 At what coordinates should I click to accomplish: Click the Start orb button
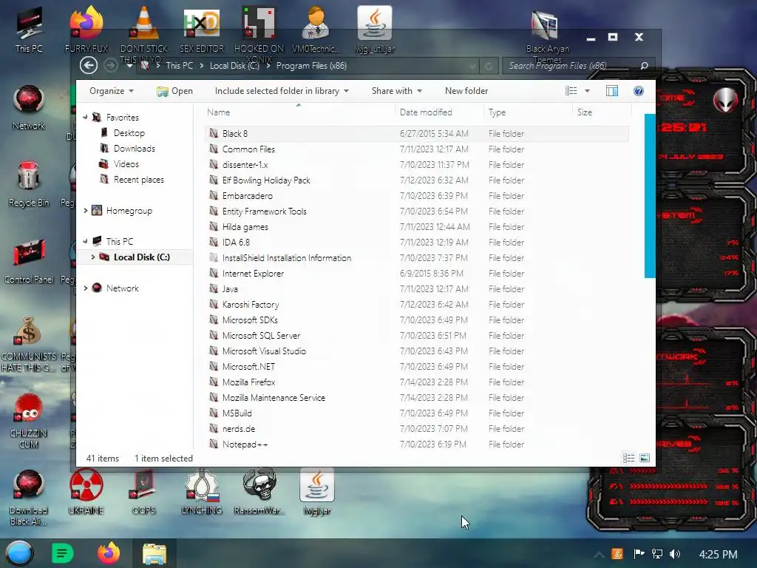19,553
